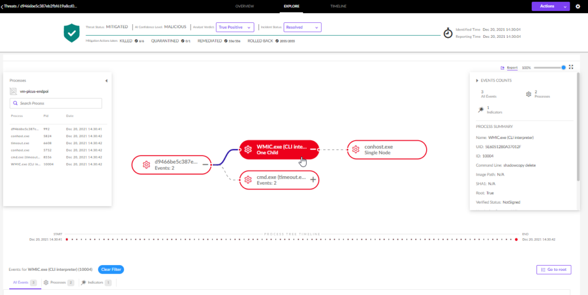
Task: Open the TIMELINE tab
Action: [338, 6]
